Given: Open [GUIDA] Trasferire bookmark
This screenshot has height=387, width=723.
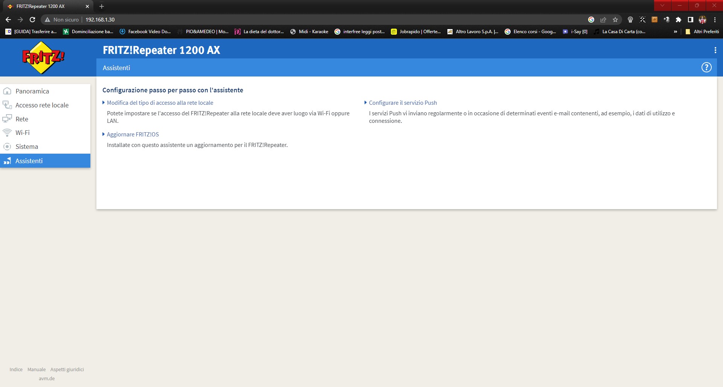Looking at the screenshot, I should pyautogui.click(x=31, y=32).
